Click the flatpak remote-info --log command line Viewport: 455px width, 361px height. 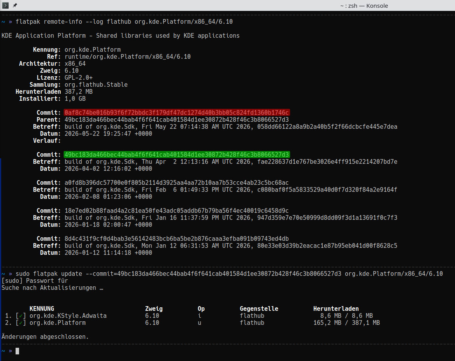(124, 22)
